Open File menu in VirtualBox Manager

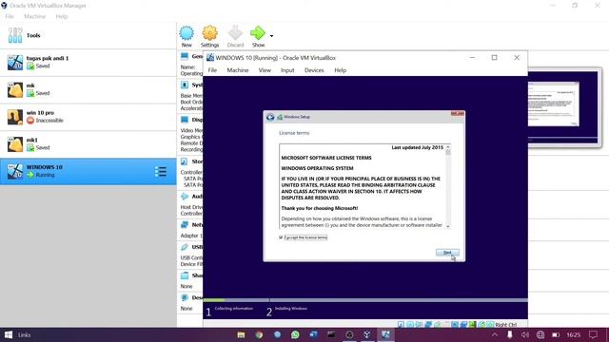(x=10, y=16)
